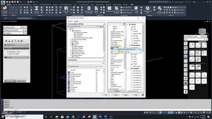
Task: Uncheck the Layer property checkbox
Action: 132,29
